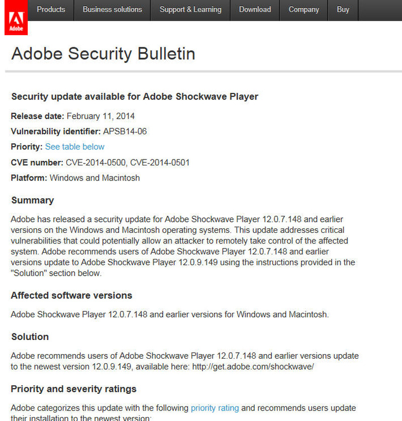The image size is (402, 421).
Task: Open the "priority rating" link
Action: (215, 408)
